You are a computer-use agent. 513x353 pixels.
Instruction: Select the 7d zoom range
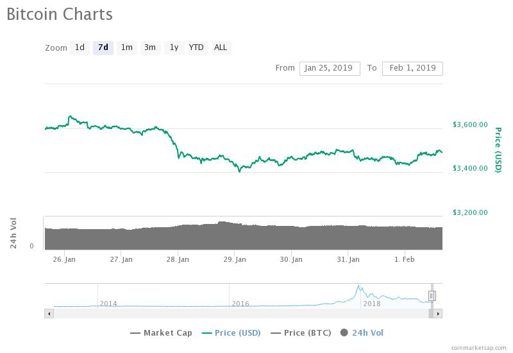click(103, 47)
